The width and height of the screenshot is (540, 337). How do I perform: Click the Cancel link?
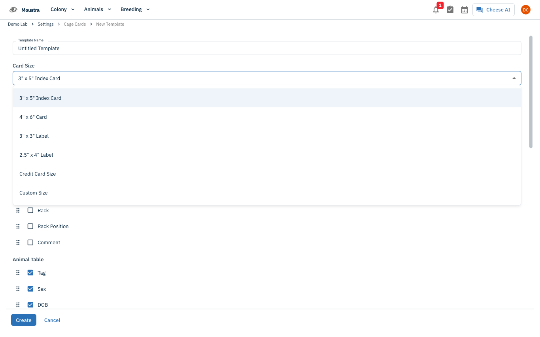[52, 320]
